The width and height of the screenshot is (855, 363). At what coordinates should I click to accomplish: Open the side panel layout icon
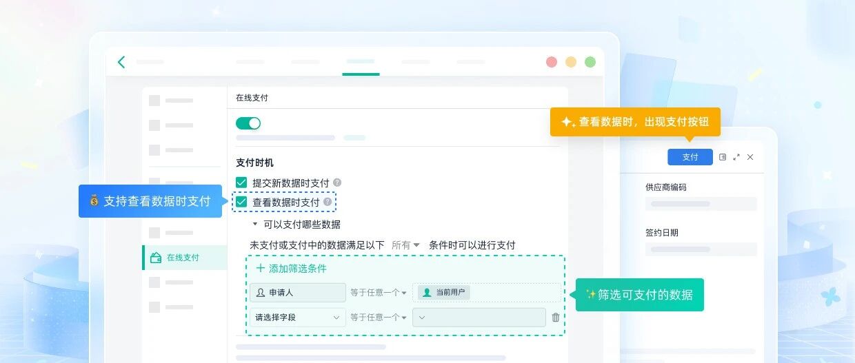723,157
